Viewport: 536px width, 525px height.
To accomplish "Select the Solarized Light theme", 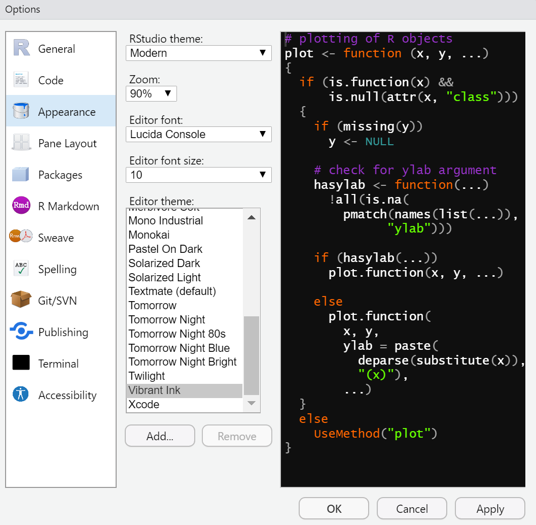I will [185, 277].
